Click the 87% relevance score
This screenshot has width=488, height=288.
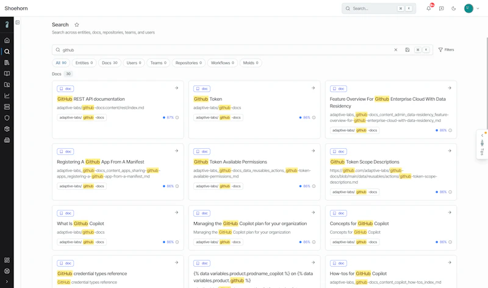[170, 118]
